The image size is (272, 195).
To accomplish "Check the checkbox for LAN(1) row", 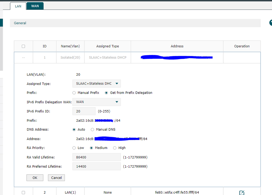I will click(23, 193).
